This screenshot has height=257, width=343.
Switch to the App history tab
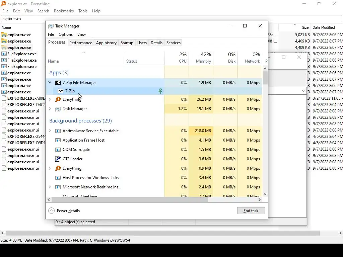106,43
